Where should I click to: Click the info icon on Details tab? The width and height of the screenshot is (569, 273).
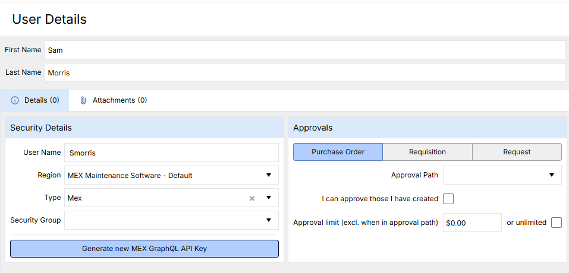coord(15,100)
